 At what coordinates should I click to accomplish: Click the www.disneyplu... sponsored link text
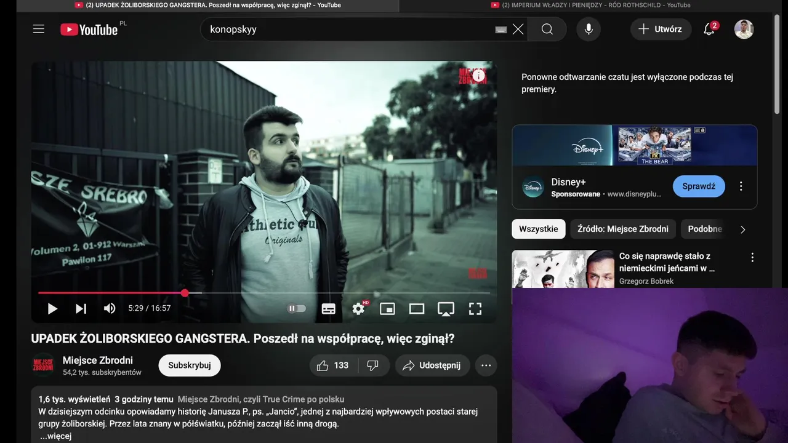click(x=634, y=194)
